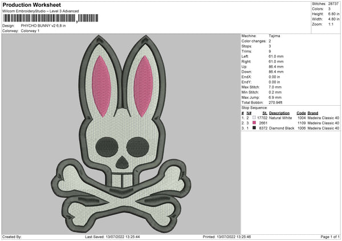Click 'Wilcom EmbroideryStudio – Level 3 Advanced' text
The width and height of the screenshot is (342, 241).
40,11
